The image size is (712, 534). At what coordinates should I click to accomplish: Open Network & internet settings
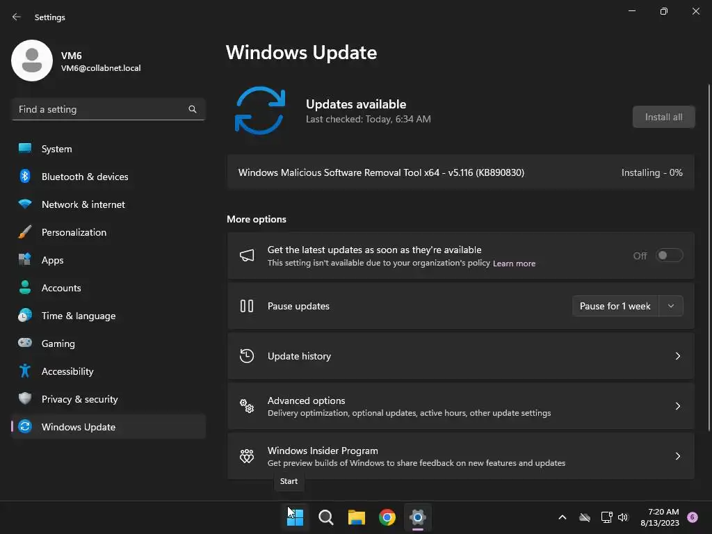(108, 204)
